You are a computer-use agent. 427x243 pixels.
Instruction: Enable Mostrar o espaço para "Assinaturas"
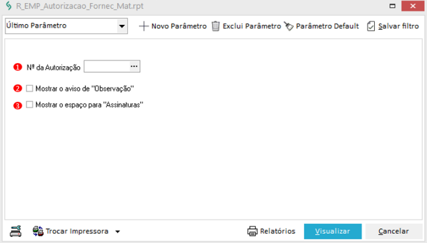[29, 104]
